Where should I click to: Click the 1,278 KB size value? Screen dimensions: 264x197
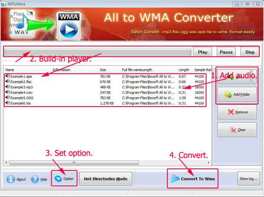coord(107,103)
